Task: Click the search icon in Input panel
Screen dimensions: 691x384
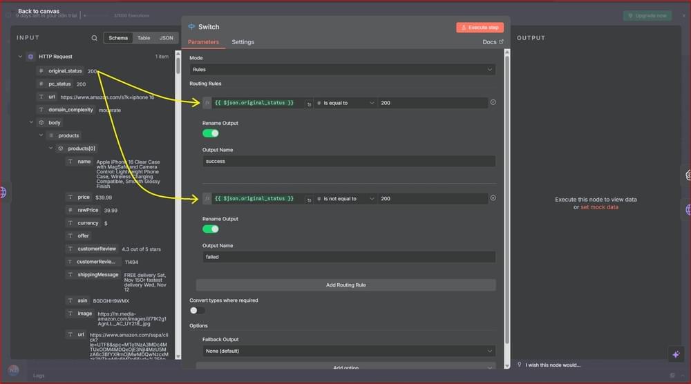Action: [95, 38]
